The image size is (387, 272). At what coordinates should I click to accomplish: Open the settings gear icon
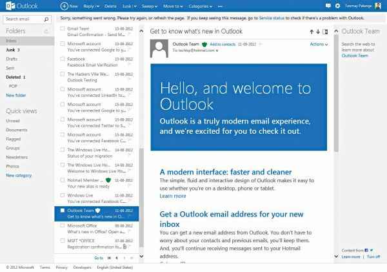[337, 6]
